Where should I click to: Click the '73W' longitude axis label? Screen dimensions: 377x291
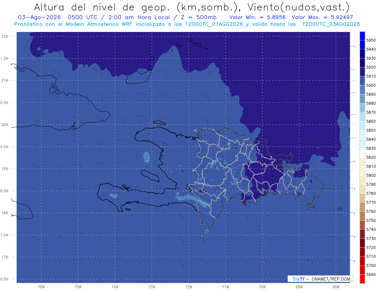click(x=152, y=287)
